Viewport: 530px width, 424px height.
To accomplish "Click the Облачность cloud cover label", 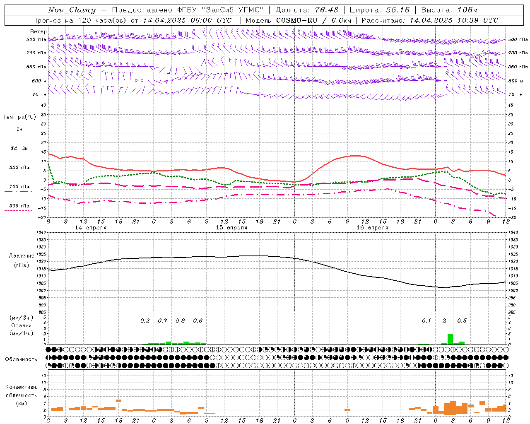I will pos(21,359).
